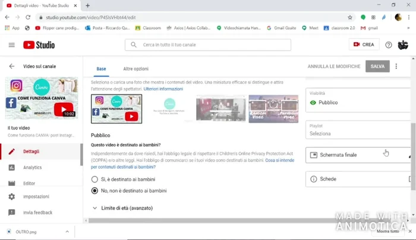Show more bookmarks with the overflow chevron
This screenshot has height=240, width=416.
click(x=408, y=28)
